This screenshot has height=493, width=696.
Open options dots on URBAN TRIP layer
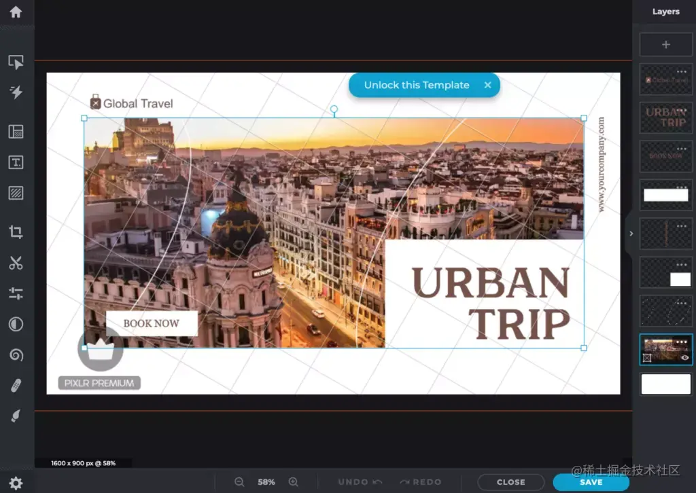[x=682, y=109]
